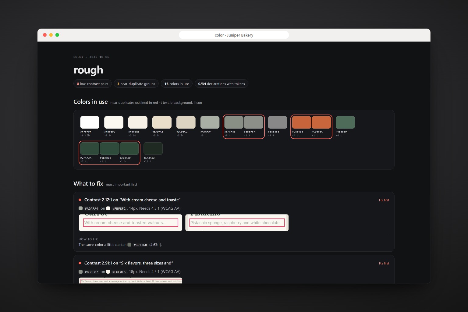Image resolution: width=468 pixels, height=312 pixels.
Task: Open the "Contrast 2.12:1" issue title
Action: pyautogui.click(x=132, y=200)
